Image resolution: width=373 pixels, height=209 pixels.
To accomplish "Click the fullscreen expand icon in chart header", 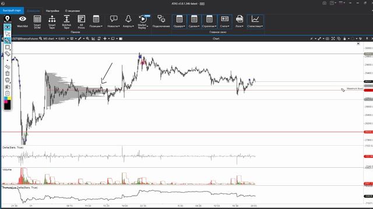I will [x=333, y=39].
